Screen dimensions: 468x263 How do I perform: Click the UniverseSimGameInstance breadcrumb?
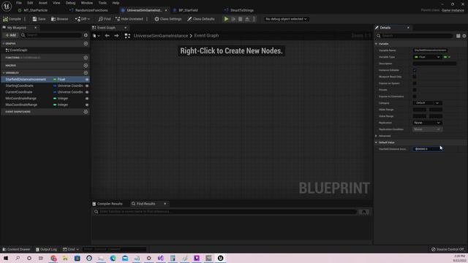pyautogui.click(x=161, y=36)
